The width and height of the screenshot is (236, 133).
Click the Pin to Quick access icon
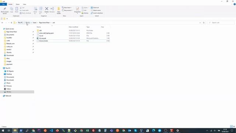point(5,9)
